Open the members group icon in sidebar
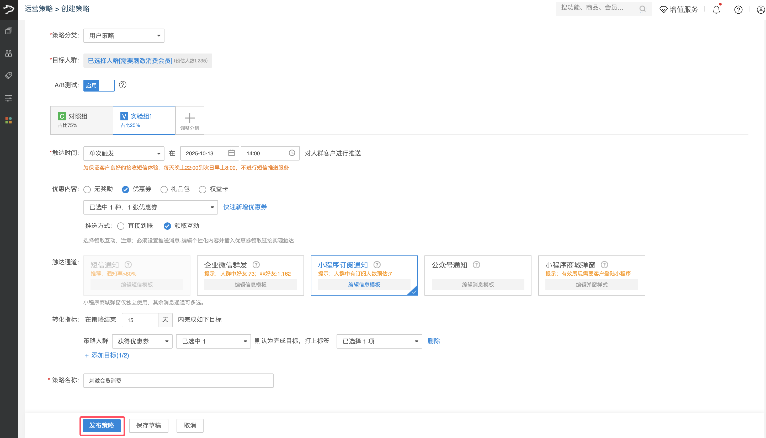This screenshot has height=438, width=766. coord(9,53)
